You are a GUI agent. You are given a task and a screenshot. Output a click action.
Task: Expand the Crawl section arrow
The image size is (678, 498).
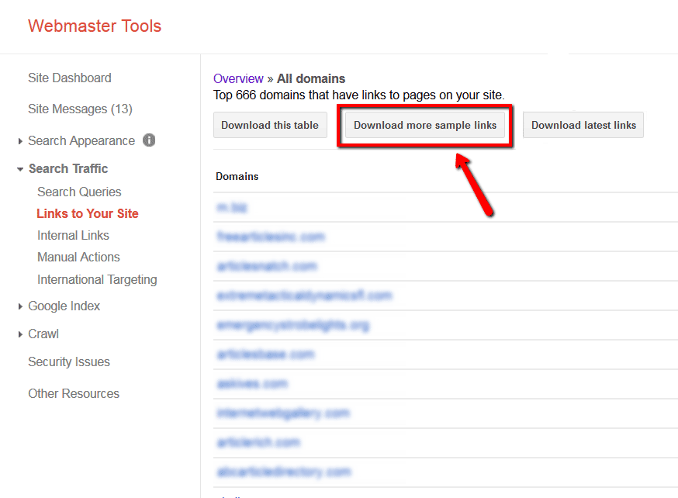[20, 334]
